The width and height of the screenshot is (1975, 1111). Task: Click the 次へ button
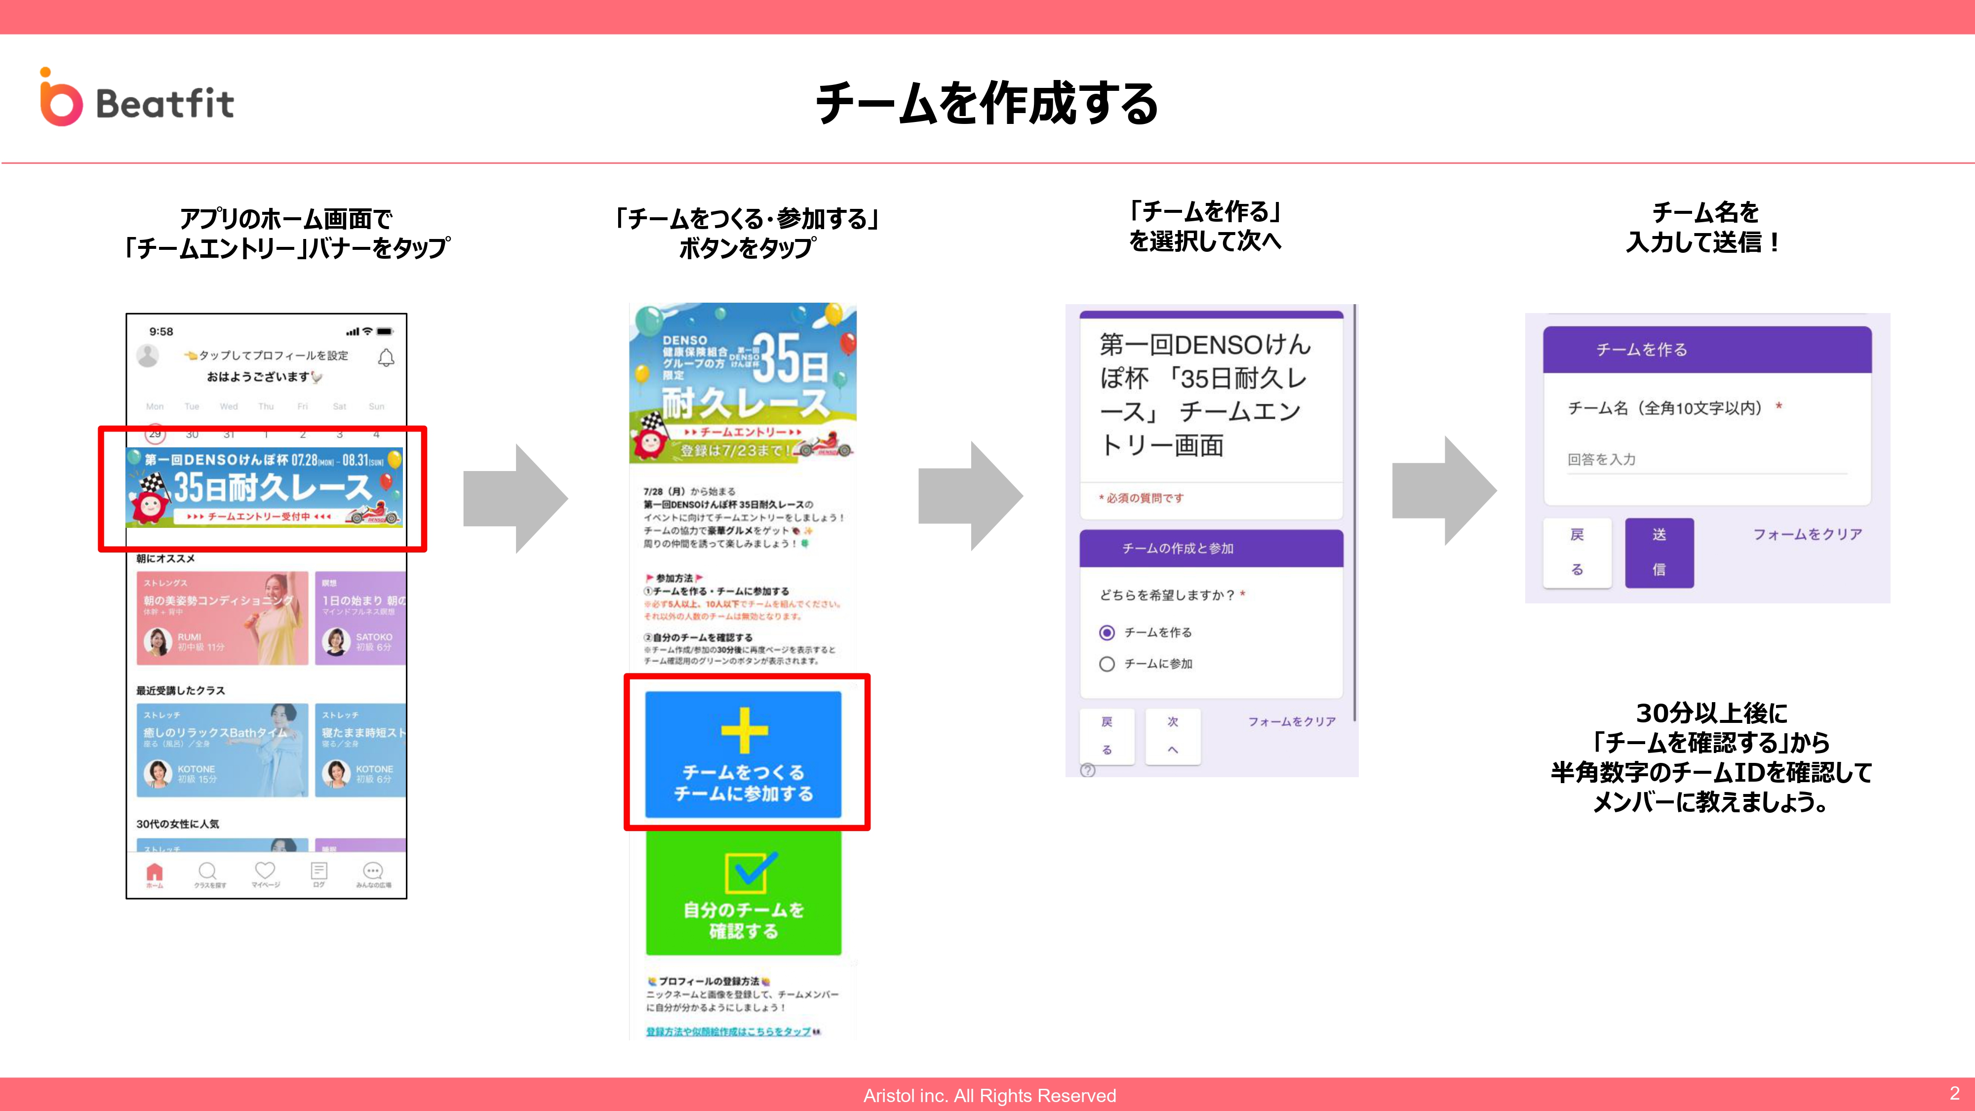click(1172, 736)
